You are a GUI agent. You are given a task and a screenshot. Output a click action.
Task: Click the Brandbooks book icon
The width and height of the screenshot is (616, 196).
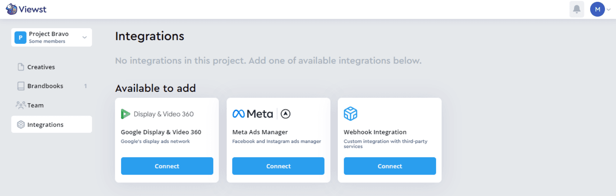(21, 86)
